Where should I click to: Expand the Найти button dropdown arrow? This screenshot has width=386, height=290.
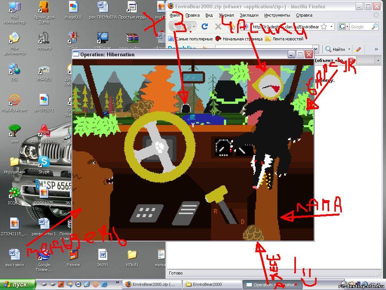(x=349, y=49)
